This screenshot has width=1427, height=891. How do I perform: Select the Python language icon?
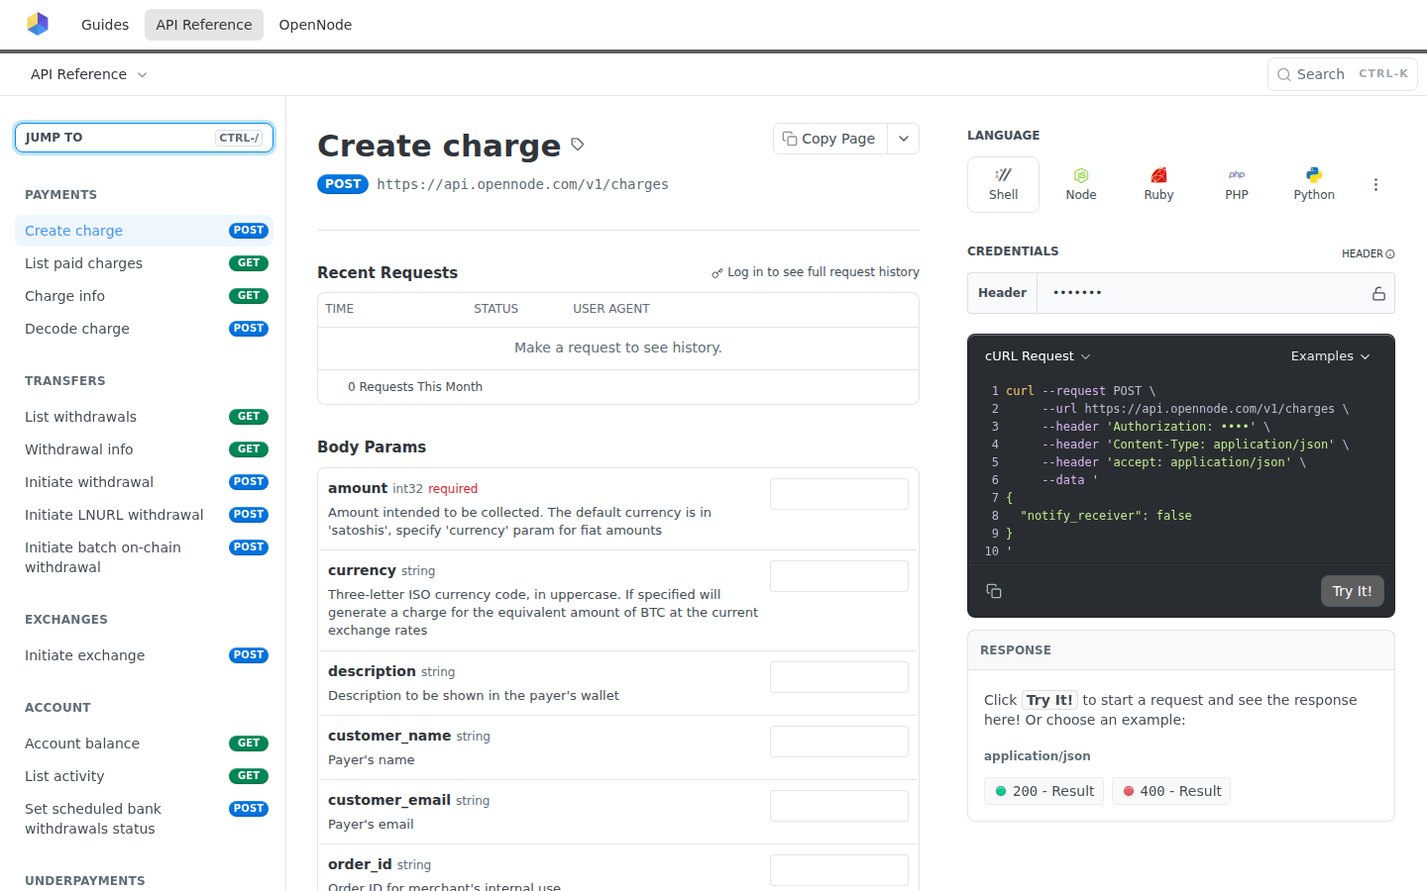(x=1314, y=184)
